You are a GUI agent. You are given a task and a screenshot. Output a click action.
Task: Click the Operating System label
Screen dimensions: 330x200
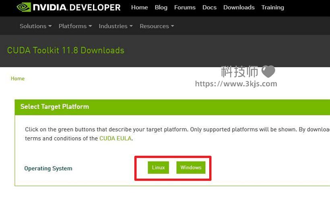[48, 169]
